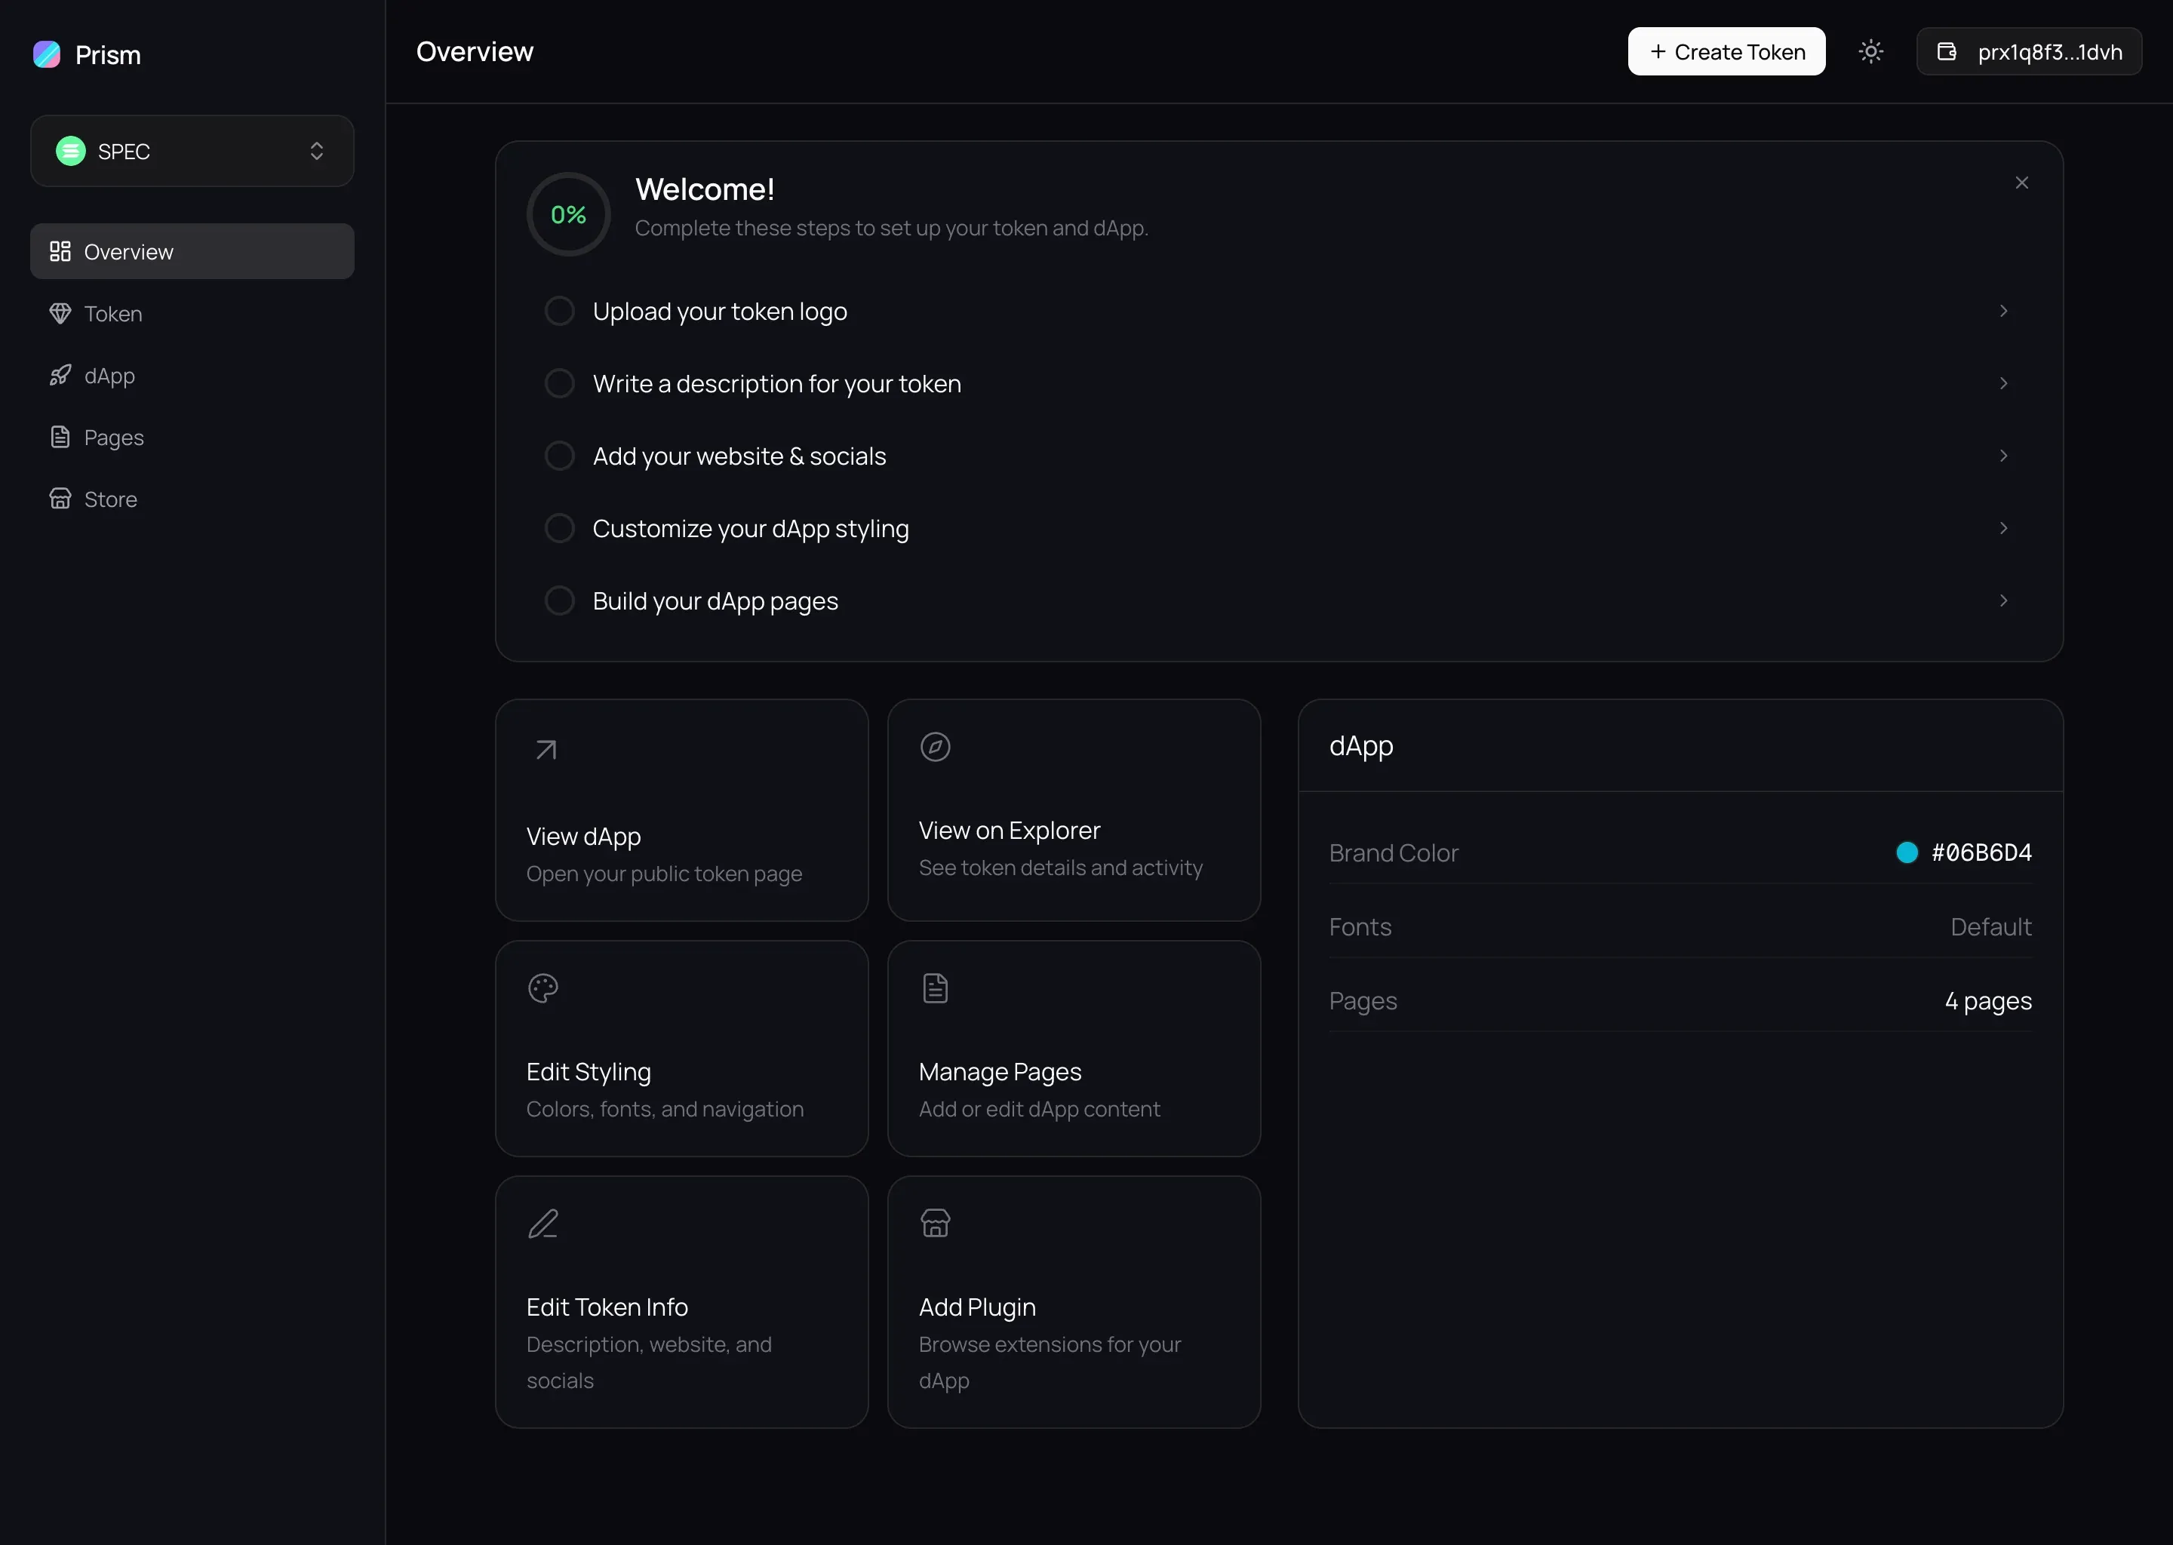This screenshot has height=1545, width=2173.
Task: Open chevron for Build your dApp pages
Action: (2004, 600)
